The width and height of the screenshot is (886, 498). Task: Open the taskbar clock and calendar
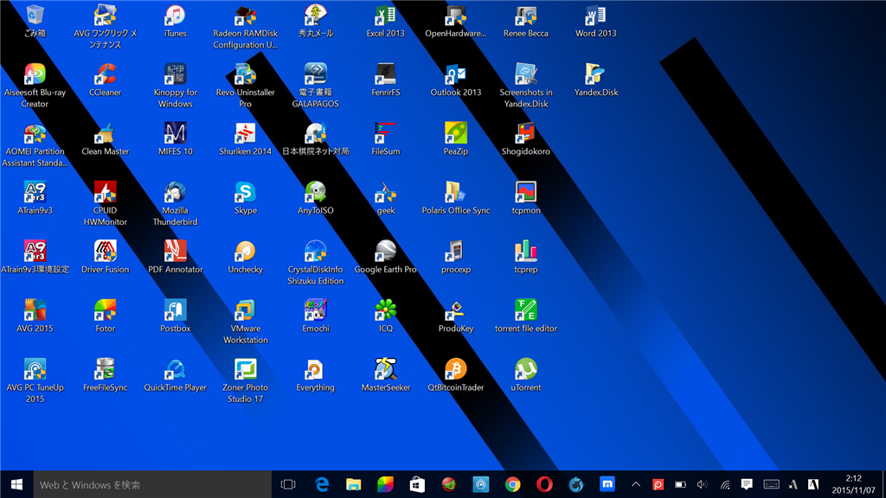[x=853, y=484]
